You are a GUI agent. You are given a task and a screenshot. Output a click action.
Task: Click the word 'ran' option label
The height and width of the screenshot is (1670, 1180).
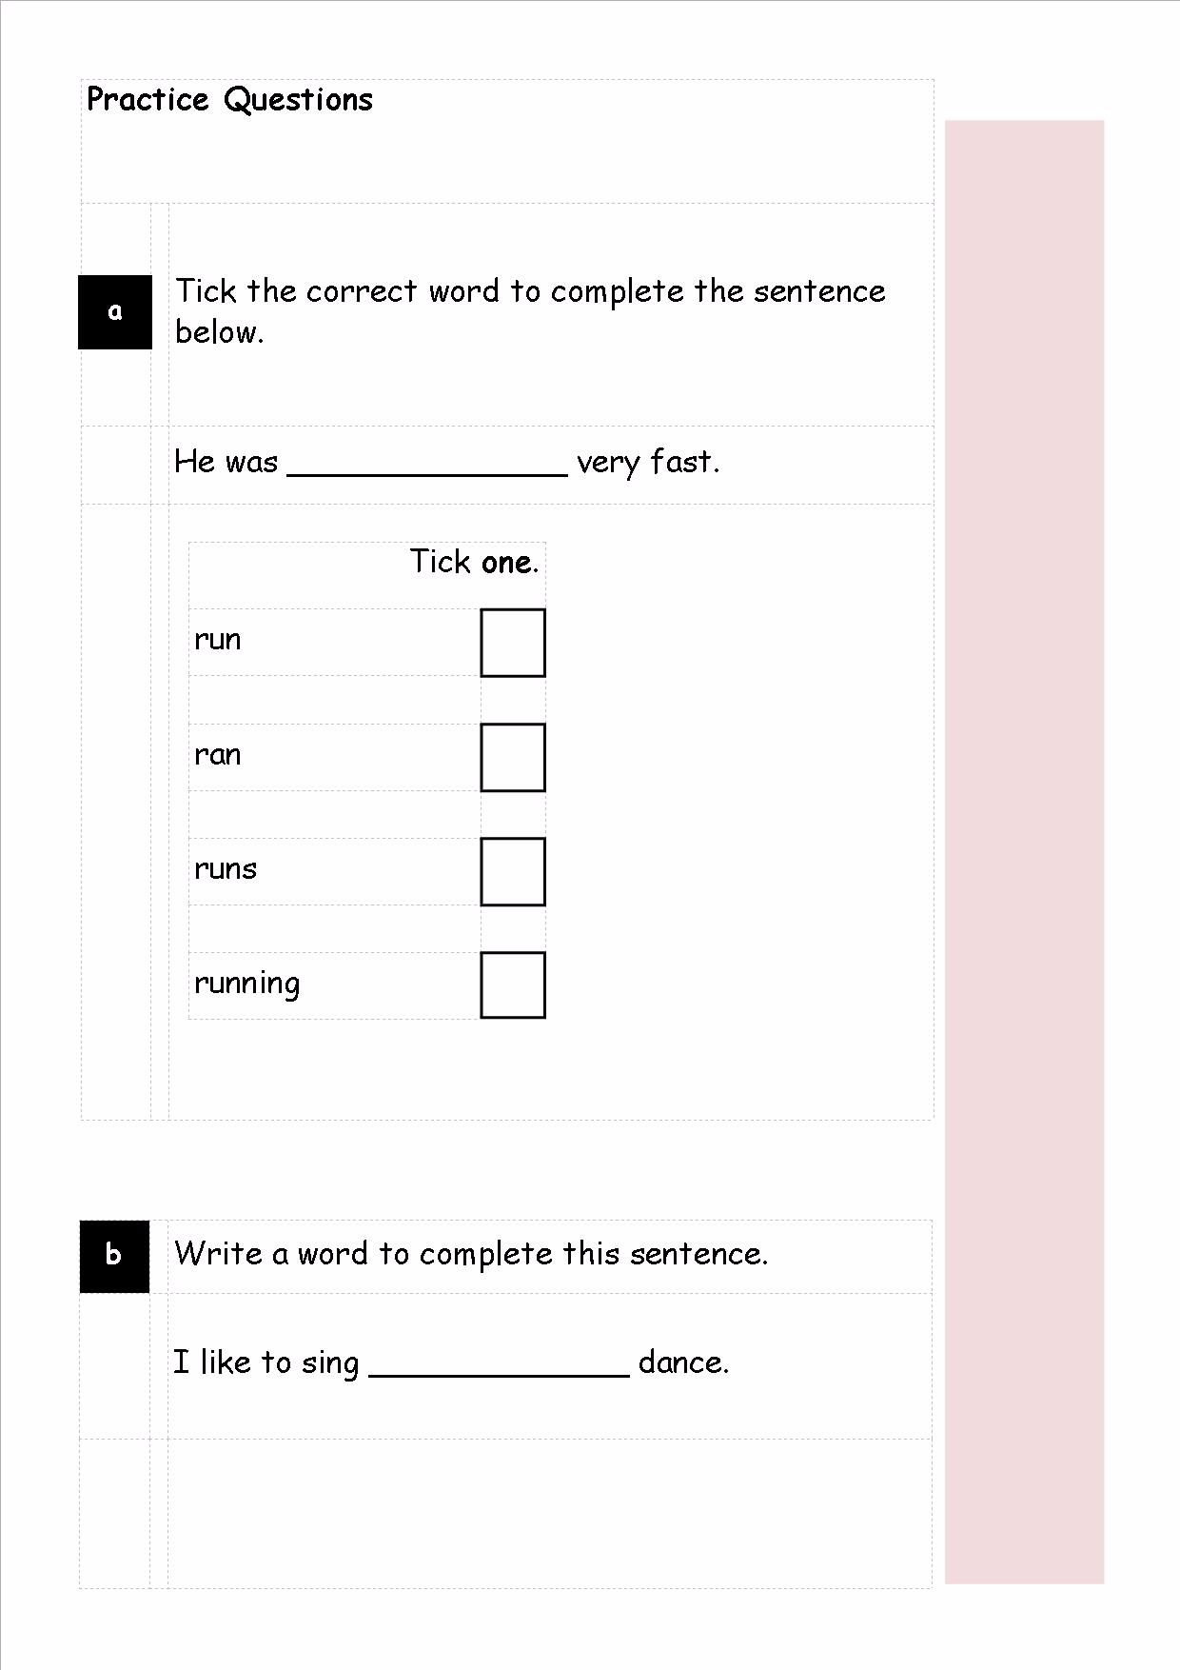click(218, 755)
